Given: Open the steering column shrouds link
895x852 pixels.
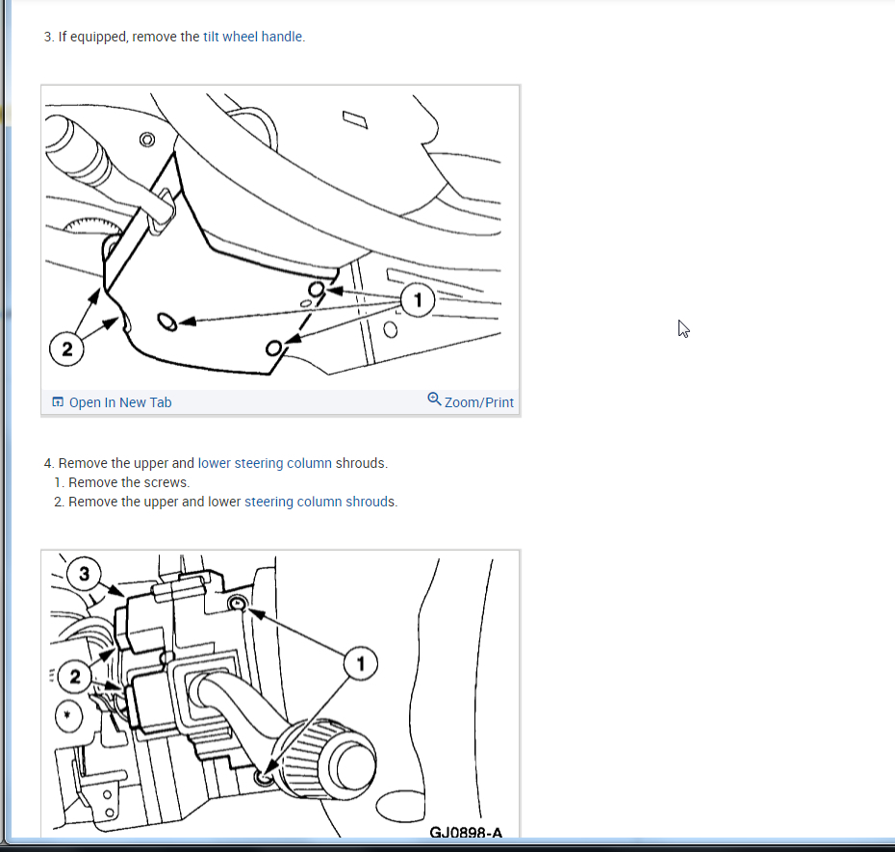Looking at the screenshot, I should coord(320,502).
